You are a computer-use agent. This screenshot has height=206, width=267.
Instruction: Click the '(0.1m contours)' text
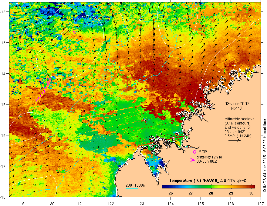click(238, 123)
